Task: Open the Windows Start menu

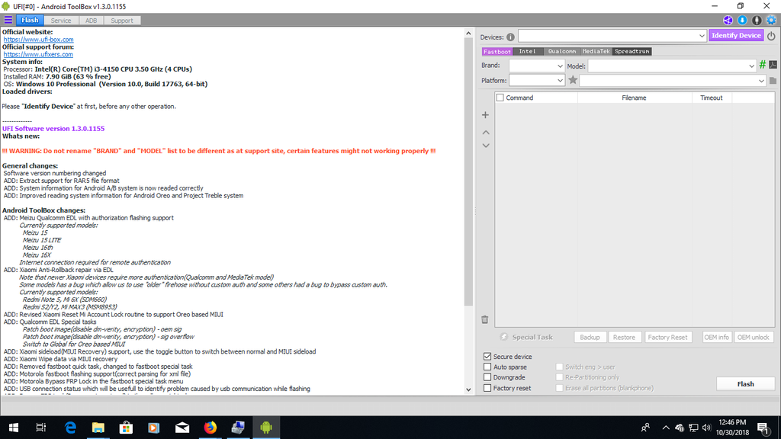Action: (14, 428)
